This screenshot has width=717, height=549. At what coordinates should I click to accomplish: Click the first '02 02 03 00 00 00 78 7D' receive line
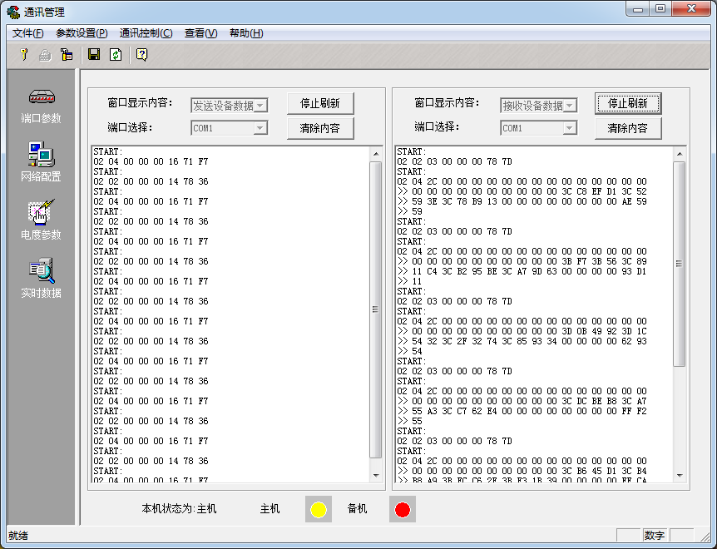point(454,161)
